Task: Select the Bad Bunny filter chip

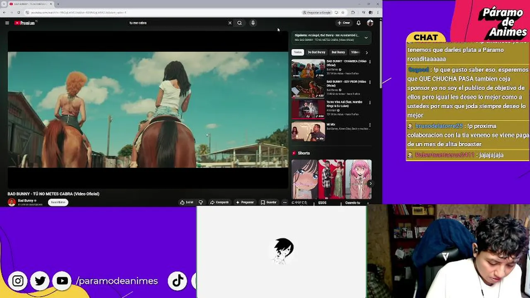Action: click(338, 52)
